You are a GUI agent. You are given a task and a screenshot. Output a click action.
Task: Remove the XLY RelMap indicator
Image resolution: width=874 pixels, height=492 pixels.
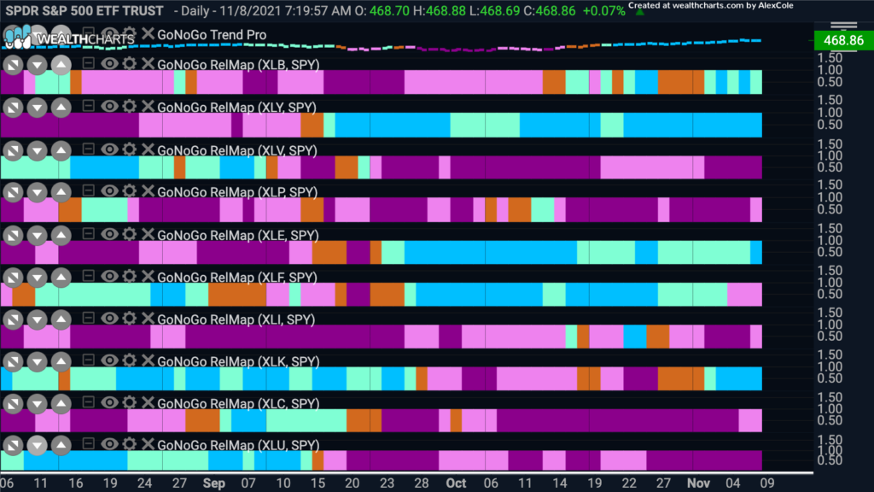[x=147, y=107]
